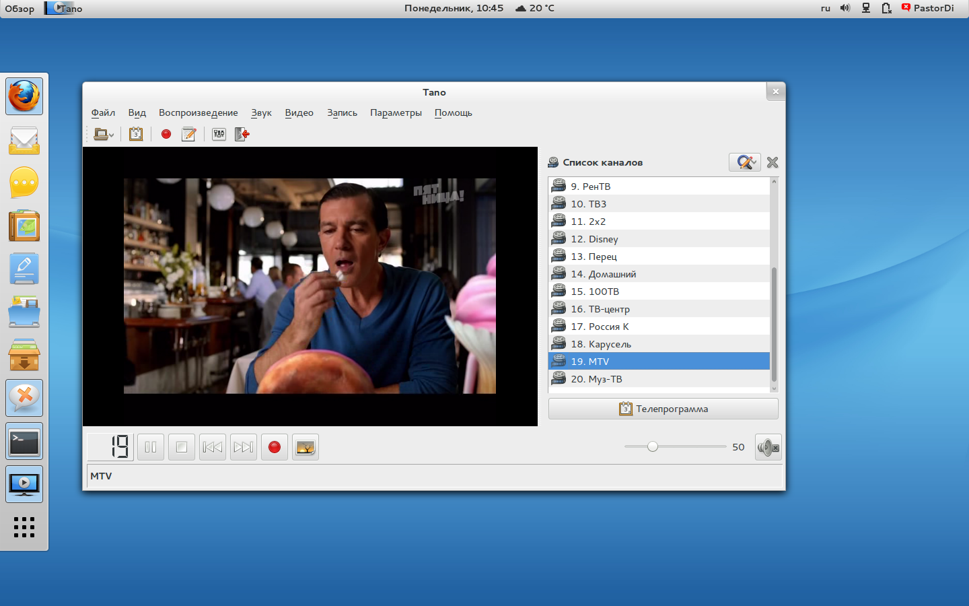Start recording from the playback bar
Image resolution: width=969 pixels, height=606 pixels.
275,447
